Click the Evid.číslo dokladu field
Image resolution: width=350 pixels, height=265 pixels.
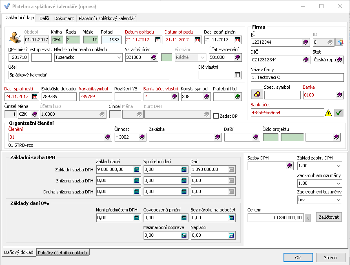[x=59, y=97]
